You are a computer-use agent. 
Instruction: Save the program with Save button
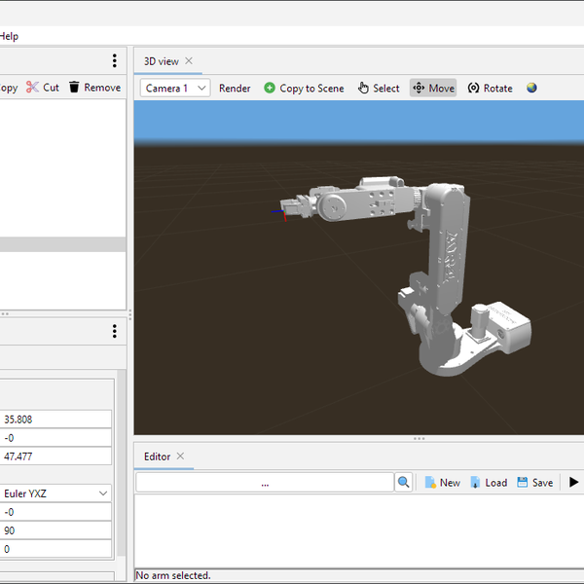(x=534, y=483)
